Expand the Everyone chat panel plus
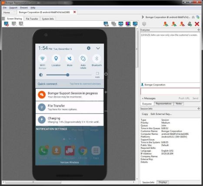 pyautogui.click(x=199, y=30)
